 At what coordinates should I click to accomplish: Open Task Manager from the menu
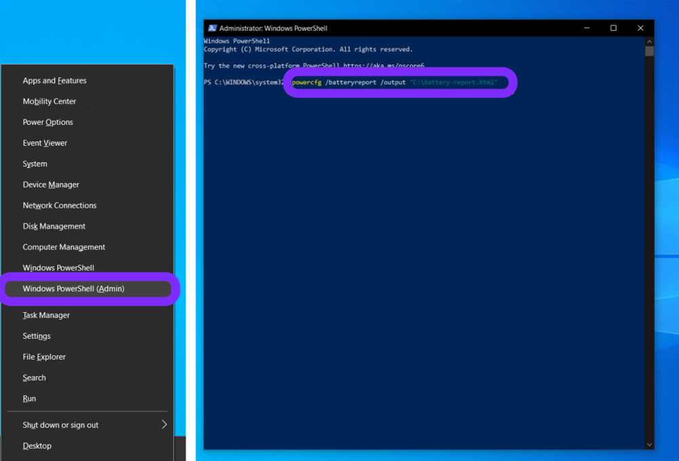click(46, 315)
